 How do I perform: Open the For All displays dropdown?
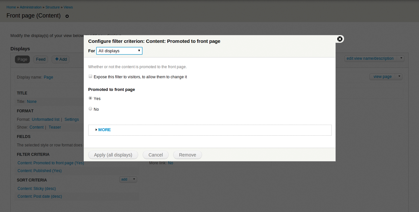[x=119, y=51]
